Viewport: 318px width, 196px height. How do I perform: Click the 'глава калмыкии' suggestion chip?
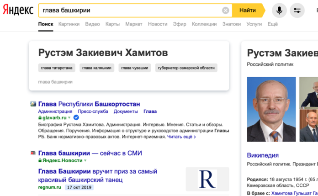click(97, 68)
